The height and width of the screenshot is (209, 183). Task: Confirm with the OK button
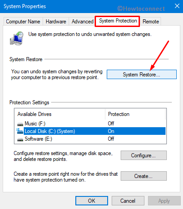point(91,200)
